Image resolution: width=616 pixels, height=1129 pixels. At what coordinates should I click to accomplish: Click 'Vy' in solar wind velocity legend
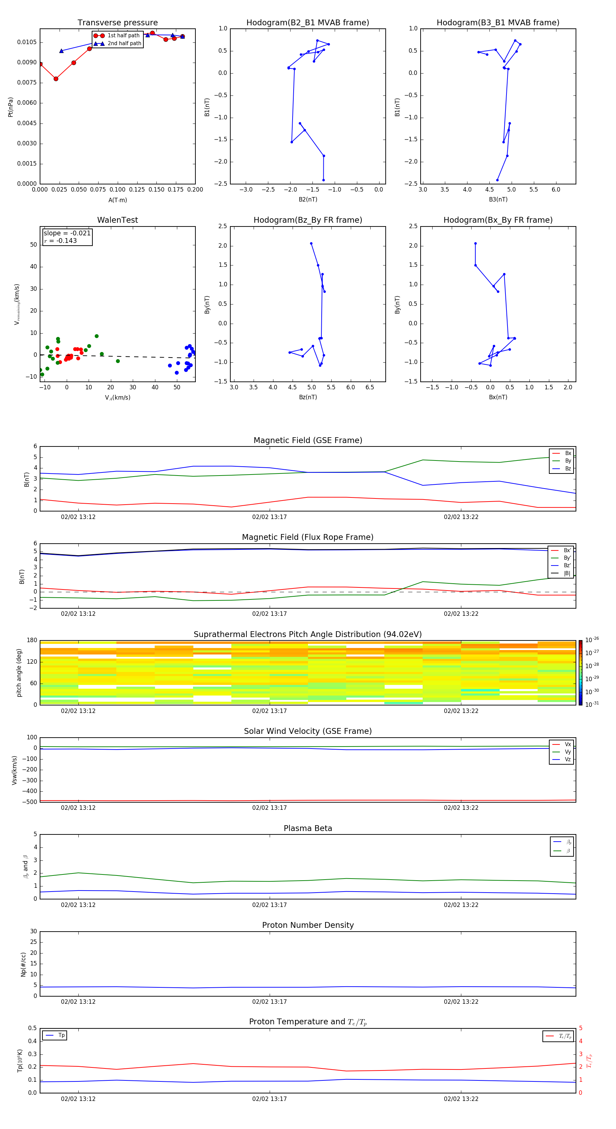tap(562, 752)
